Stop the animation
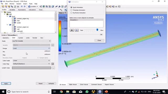Viewport: 168px width, 94px height. [77, 30]
